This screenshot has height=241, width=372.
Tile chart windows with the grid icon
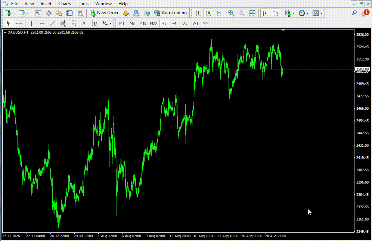click(252, 13)
